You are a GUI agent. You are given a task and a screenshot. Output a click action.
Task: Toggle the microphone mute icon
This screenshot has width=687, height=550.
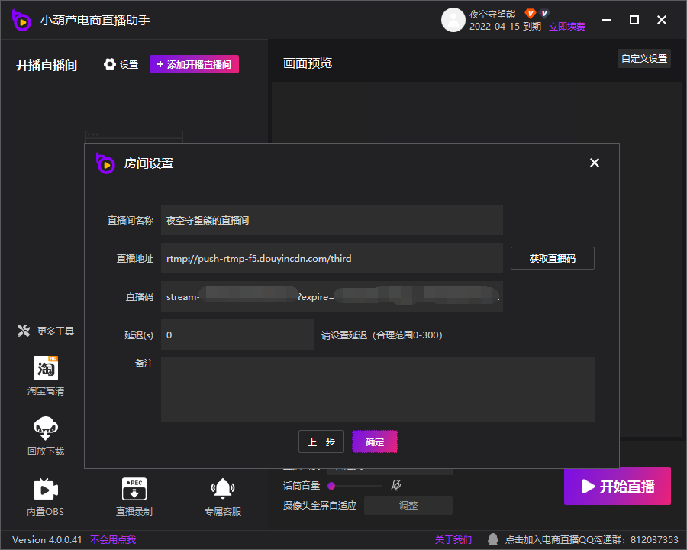396,485
